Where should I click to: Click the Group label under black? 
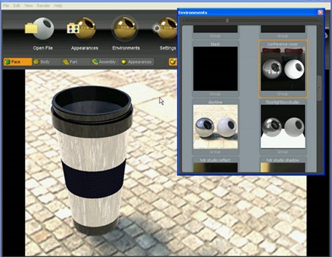point(215,94)
